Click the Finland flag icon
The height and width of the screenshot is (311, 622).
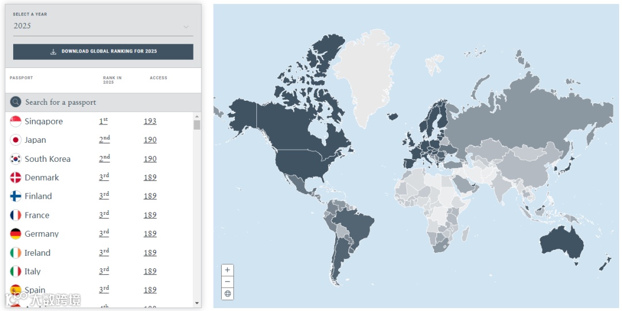pyautogui.click(x=16, y=196)
